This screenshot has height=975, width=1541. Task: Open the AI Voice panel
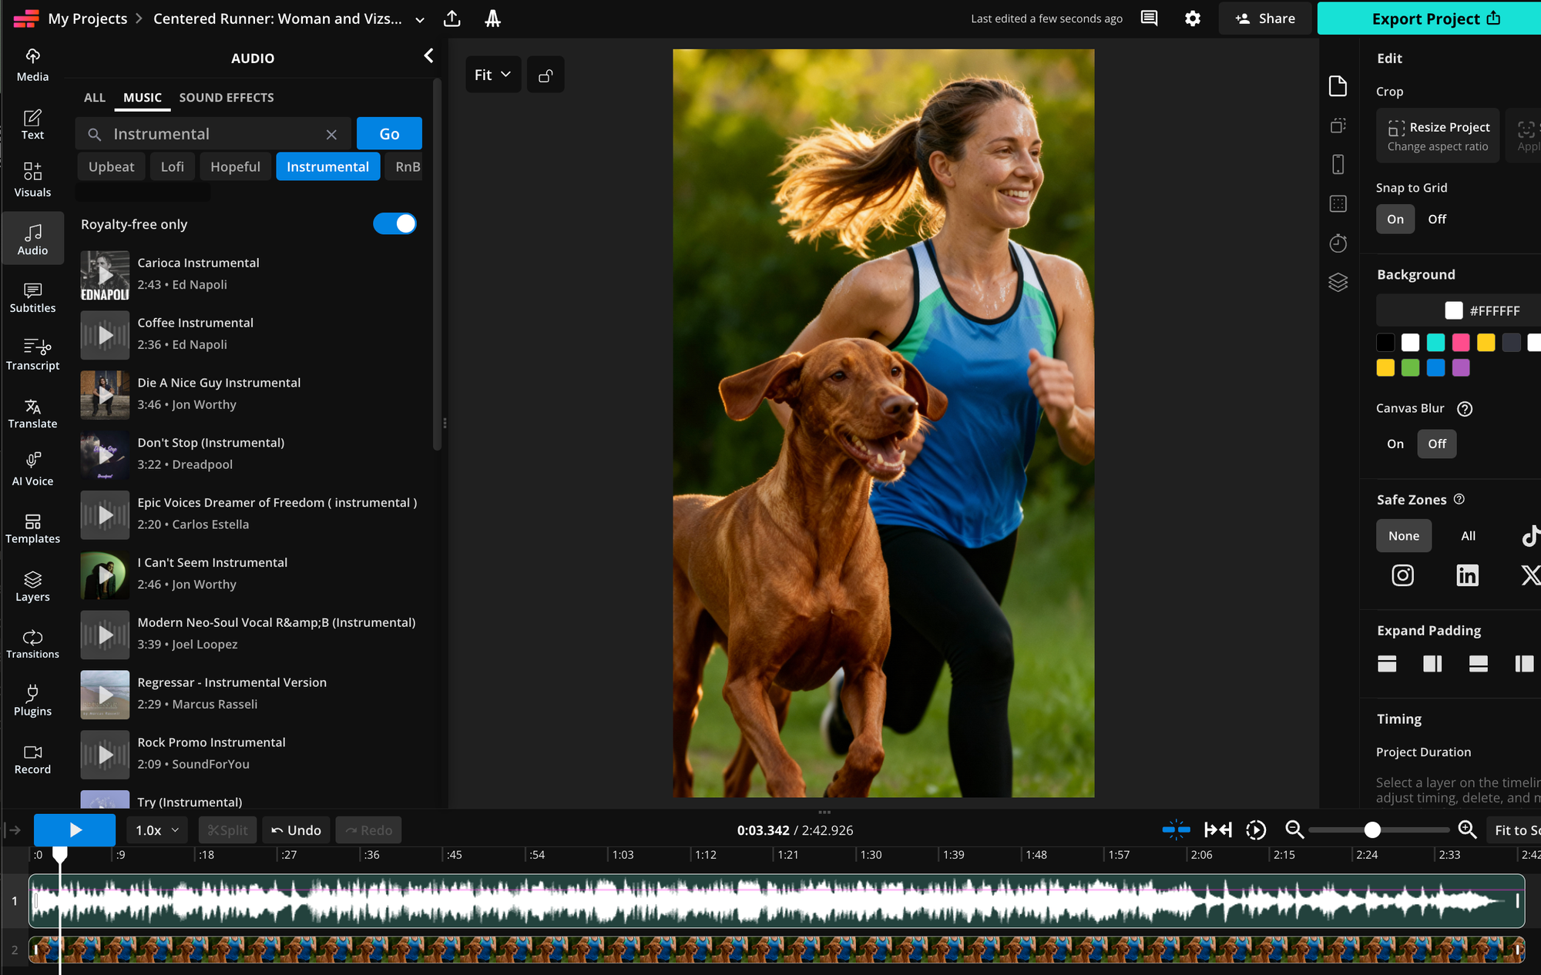point(32,470)
